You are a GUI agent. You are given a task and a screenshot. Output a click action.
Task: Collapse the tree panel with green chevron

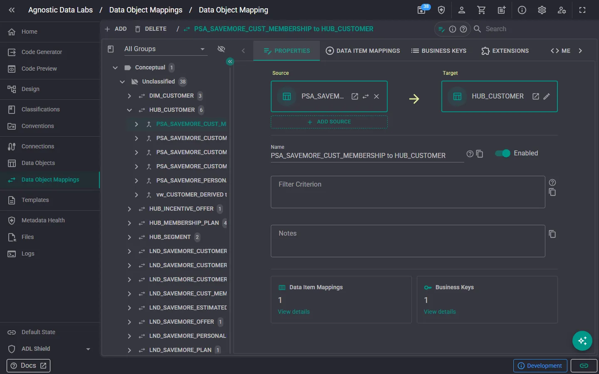(x=230, y=62)
